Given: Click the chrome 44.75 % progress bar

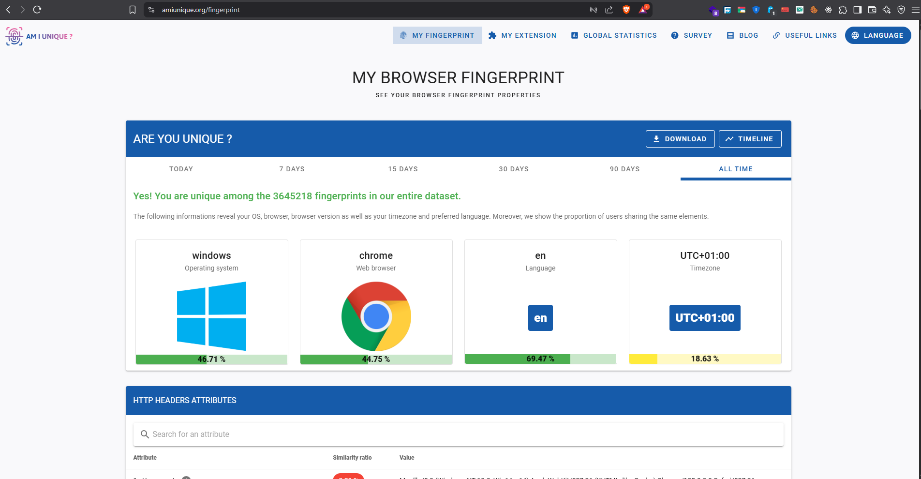Looking at the screenshot, I should 376,359.
